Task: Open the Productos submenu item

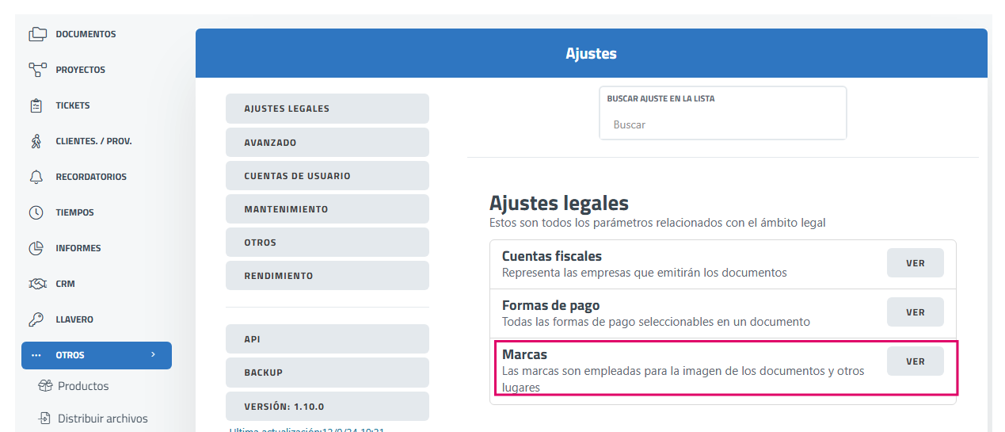Action: pos(83,386)
